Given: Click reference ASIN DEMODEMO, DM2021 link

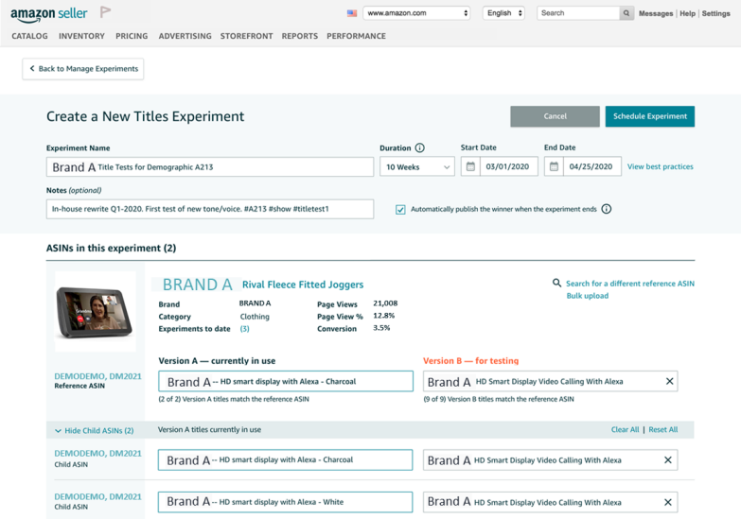Looking at the screenshot, I should pos(97,376).
